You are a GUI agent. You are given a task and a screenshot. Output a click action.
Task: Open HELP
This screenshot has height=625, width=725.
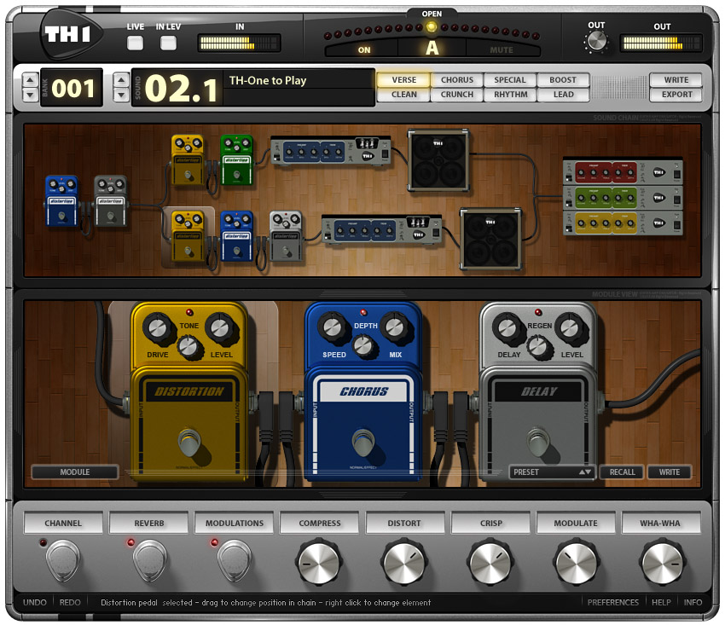click(661, 602)
